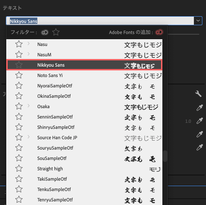Expand the Nasu font family chevron

click(x=28, y=44)
